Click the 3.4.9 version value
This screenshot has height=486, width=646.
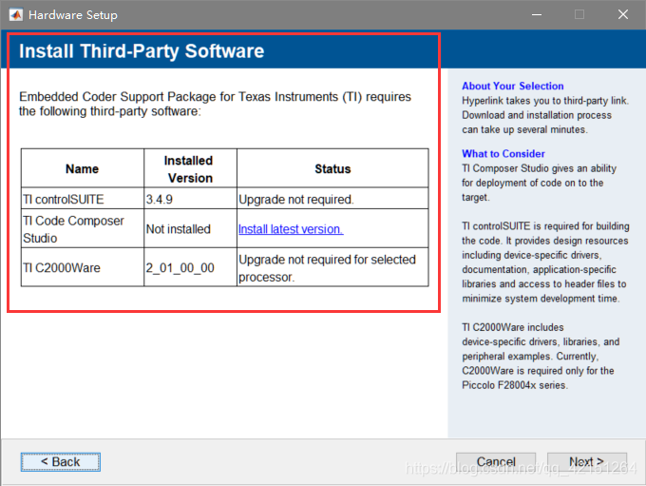pos(160,200)
